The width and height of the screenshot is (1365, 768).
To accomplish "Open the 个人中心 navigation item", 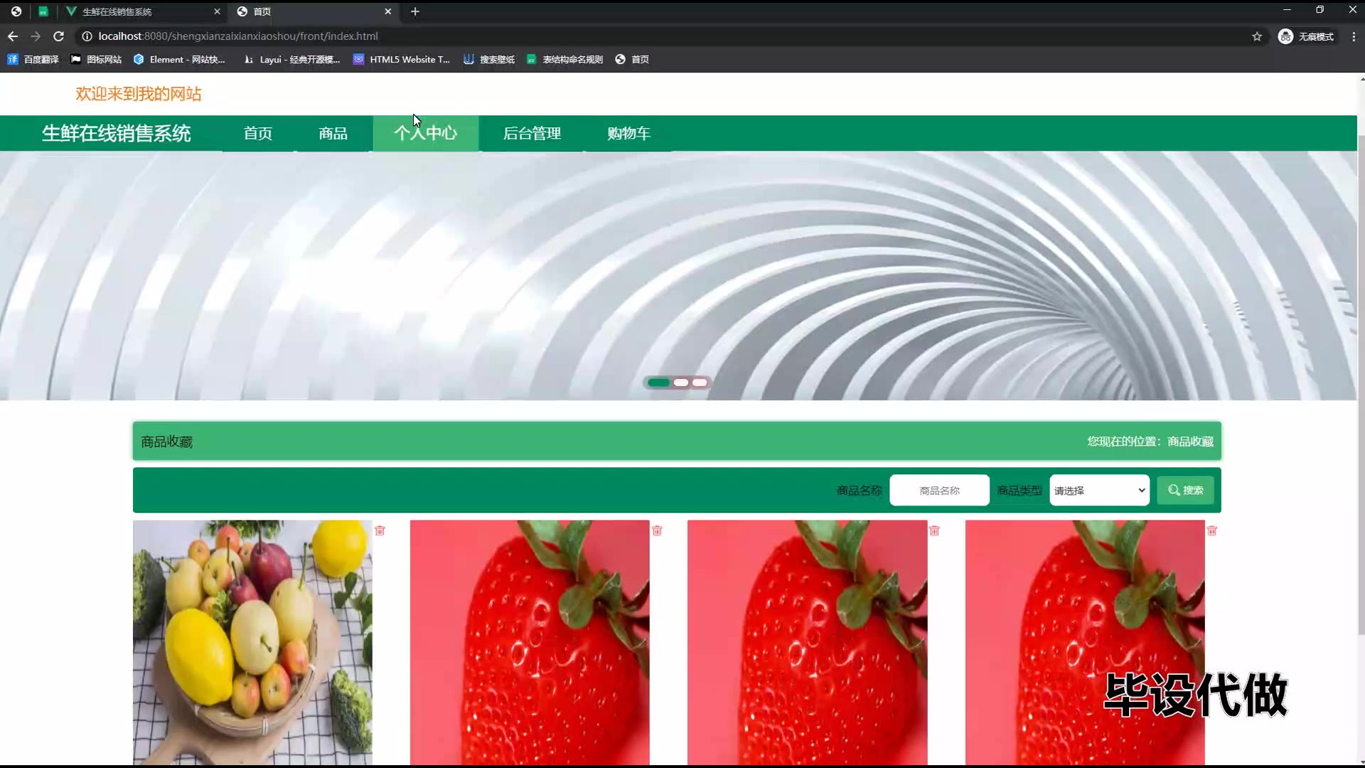I will coord(426,134).
